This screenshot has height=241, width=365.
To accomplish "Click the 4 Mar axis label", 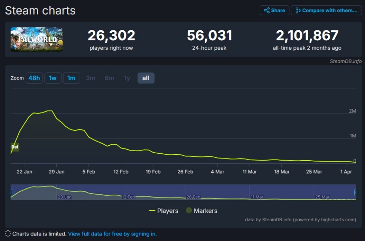I will pyautogui.click(x=218, y=172).
